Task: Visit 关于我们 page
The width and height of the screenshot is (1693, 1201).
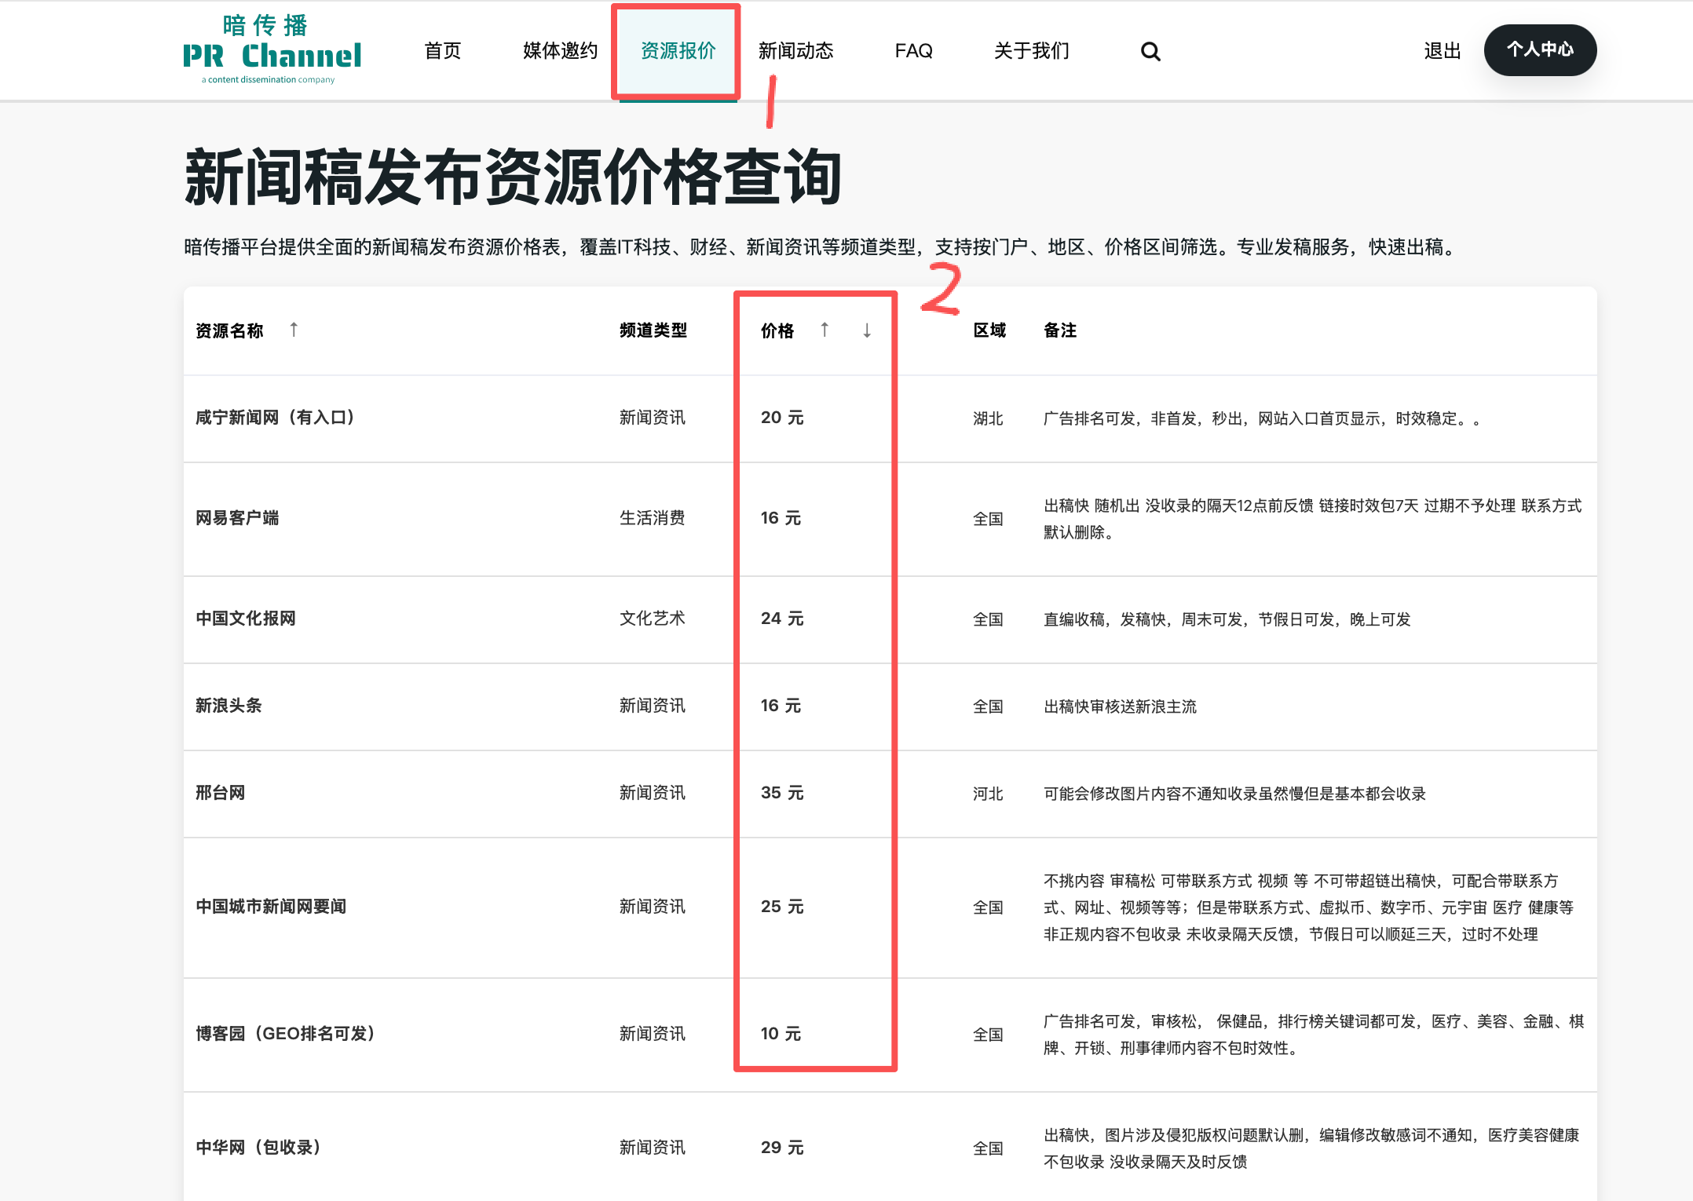Action: (1032, 51)
